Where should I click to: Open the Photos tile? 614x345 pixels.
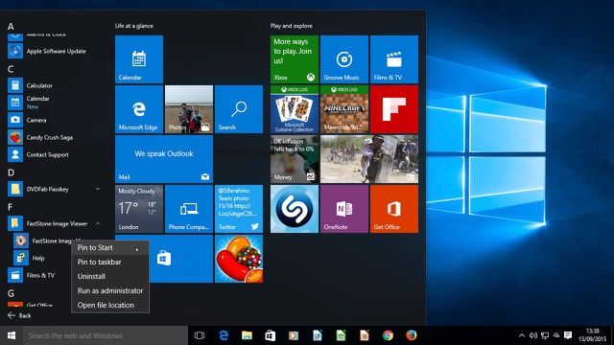coord(189,109)
